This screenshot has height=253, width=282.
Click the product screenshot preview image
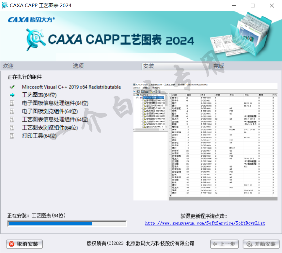tap(205, 142)
